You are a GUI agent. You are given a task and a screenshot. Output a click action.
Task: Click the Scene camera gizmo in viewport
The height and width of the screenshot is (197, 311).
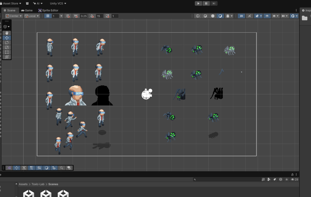tap(147, 94)
